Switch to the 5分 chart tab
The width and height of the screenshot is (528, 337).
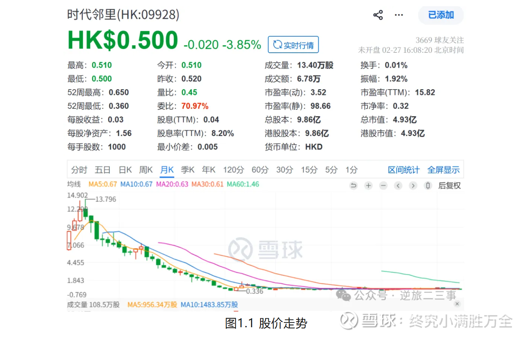click(x=331, y=170)
